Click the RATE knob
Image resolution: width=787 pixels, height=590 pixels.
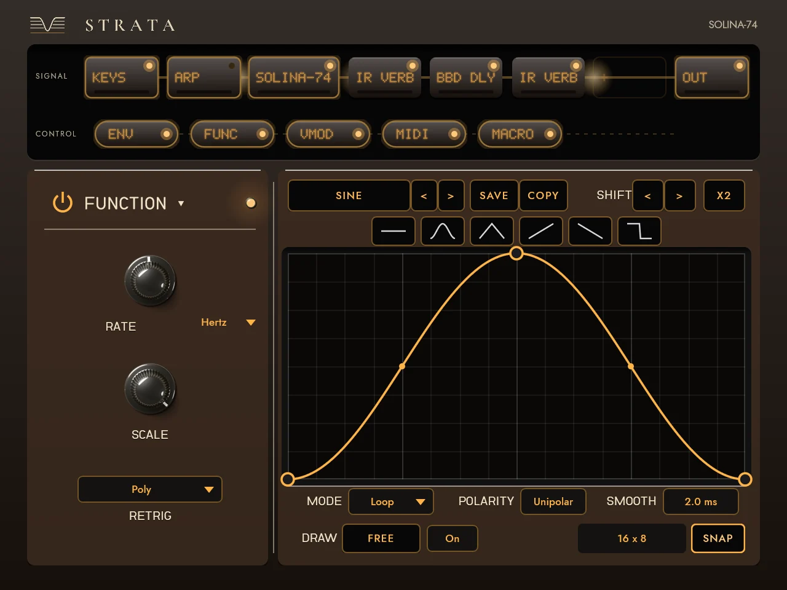pyautogui.click(x=150, y=280)
